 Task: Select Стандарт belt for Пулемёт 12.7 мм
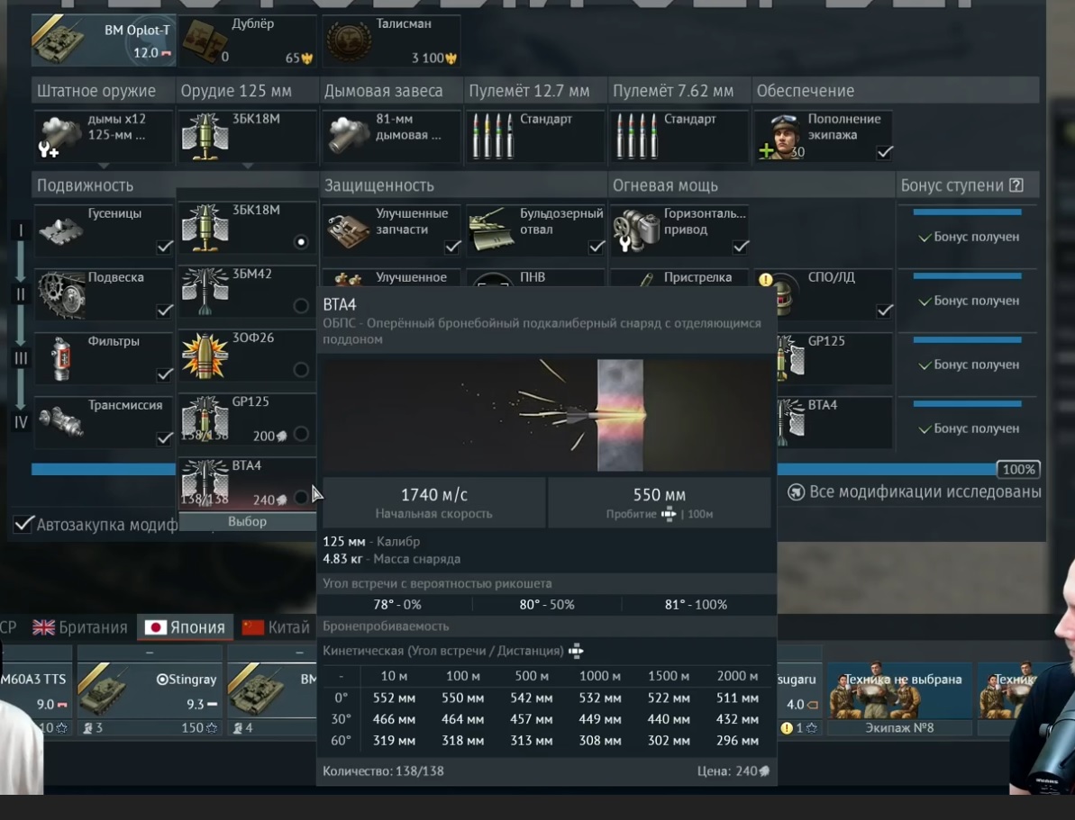tap(535, 136)
